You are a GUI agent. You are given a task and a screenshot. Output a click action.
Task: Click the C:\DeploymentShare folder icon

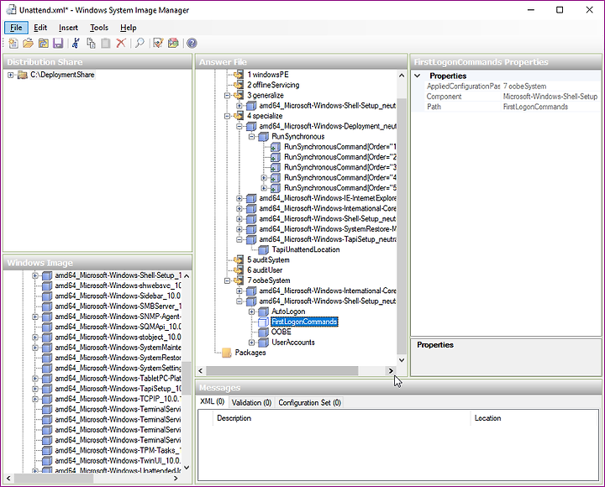pyautogui.click(x=23, y=75)
